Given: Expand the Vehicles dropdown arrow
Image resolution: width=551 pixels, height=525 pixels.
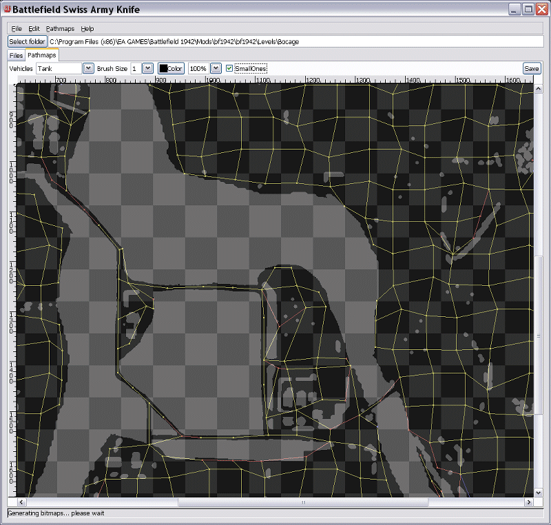Looking at the screenshot, I should pyautogui.click(x=88, y=68).
